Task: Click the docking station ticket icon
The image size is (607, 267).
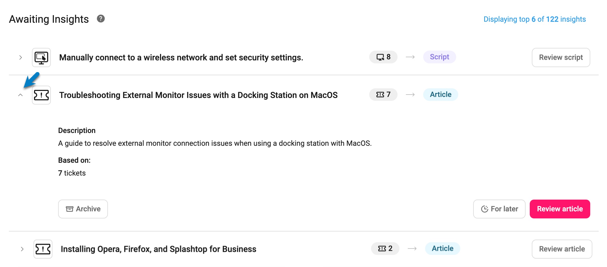Action: [x=41, y=95]
